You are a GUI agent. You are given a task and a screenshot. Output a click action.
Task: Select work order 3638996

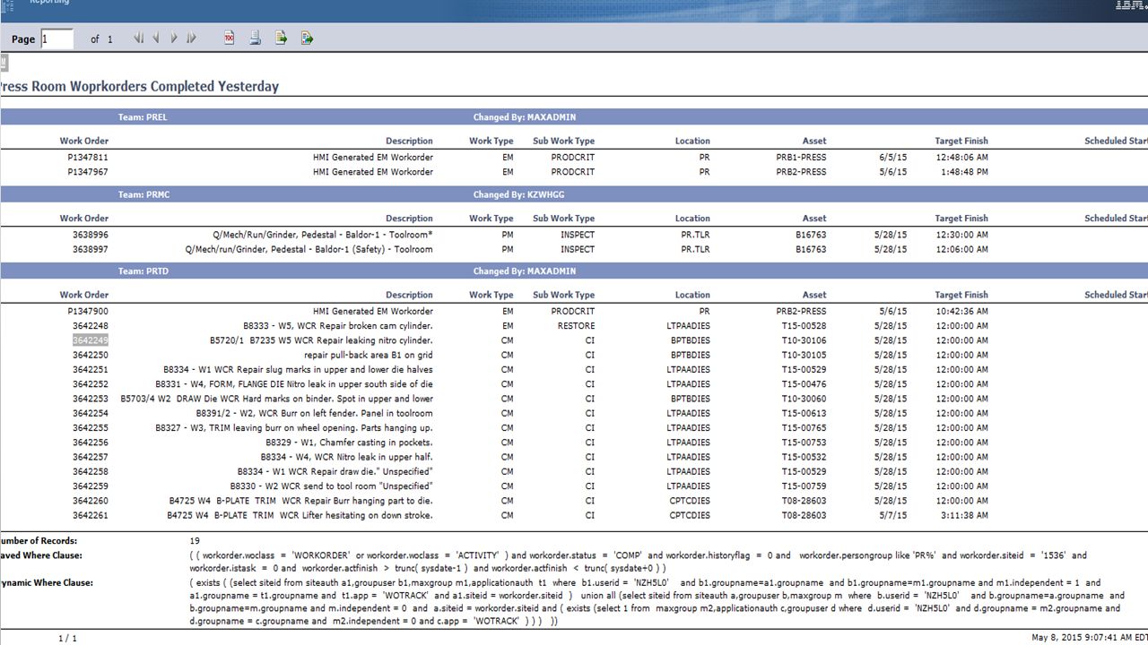(x=91, y=235)
